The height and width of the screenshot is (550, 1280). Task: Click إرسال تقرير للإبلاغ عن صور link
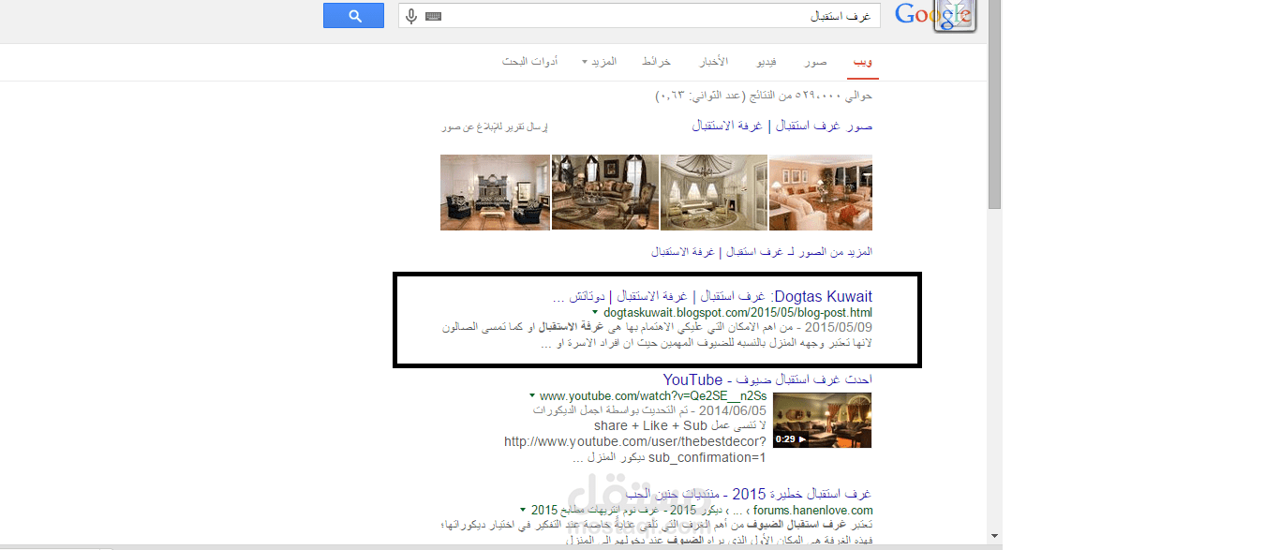click(494, 126)
